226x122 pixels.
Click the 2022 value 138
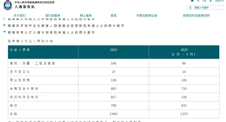pos(114,80)
